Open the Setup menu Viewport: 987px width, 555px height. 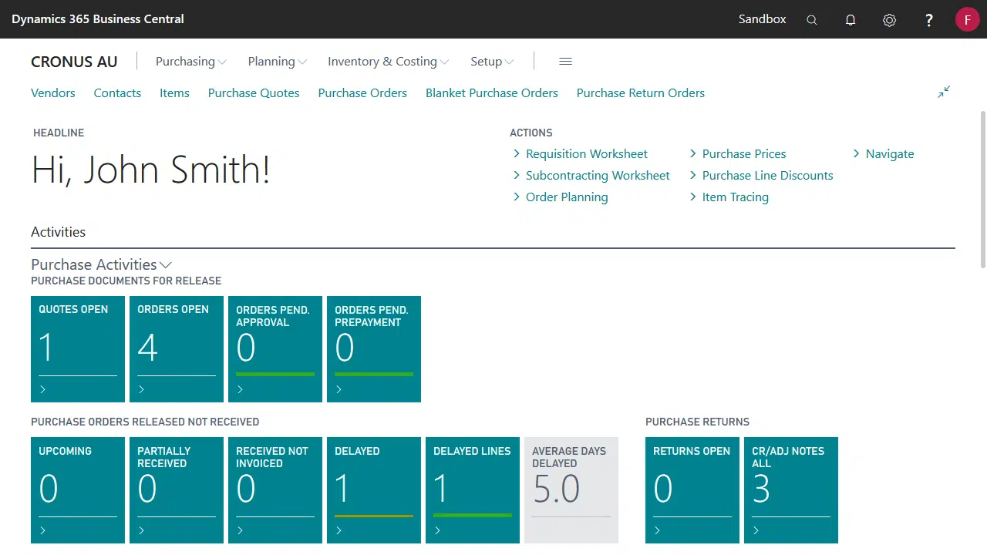click(x=492, y=62)
